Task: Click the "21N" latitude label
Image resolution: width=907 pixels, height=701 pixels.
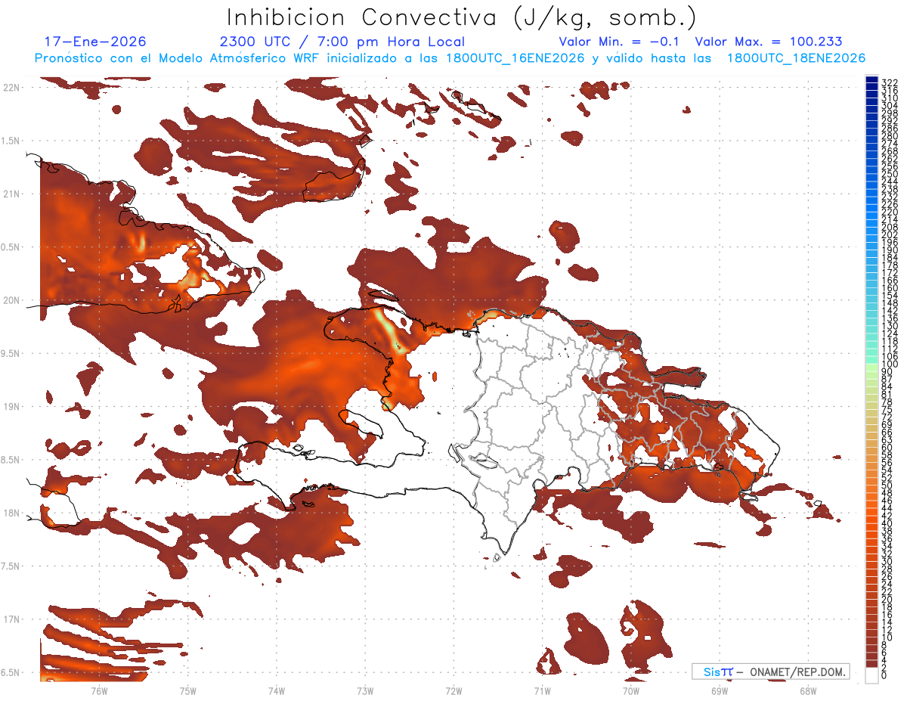Action: click(11, 194)
